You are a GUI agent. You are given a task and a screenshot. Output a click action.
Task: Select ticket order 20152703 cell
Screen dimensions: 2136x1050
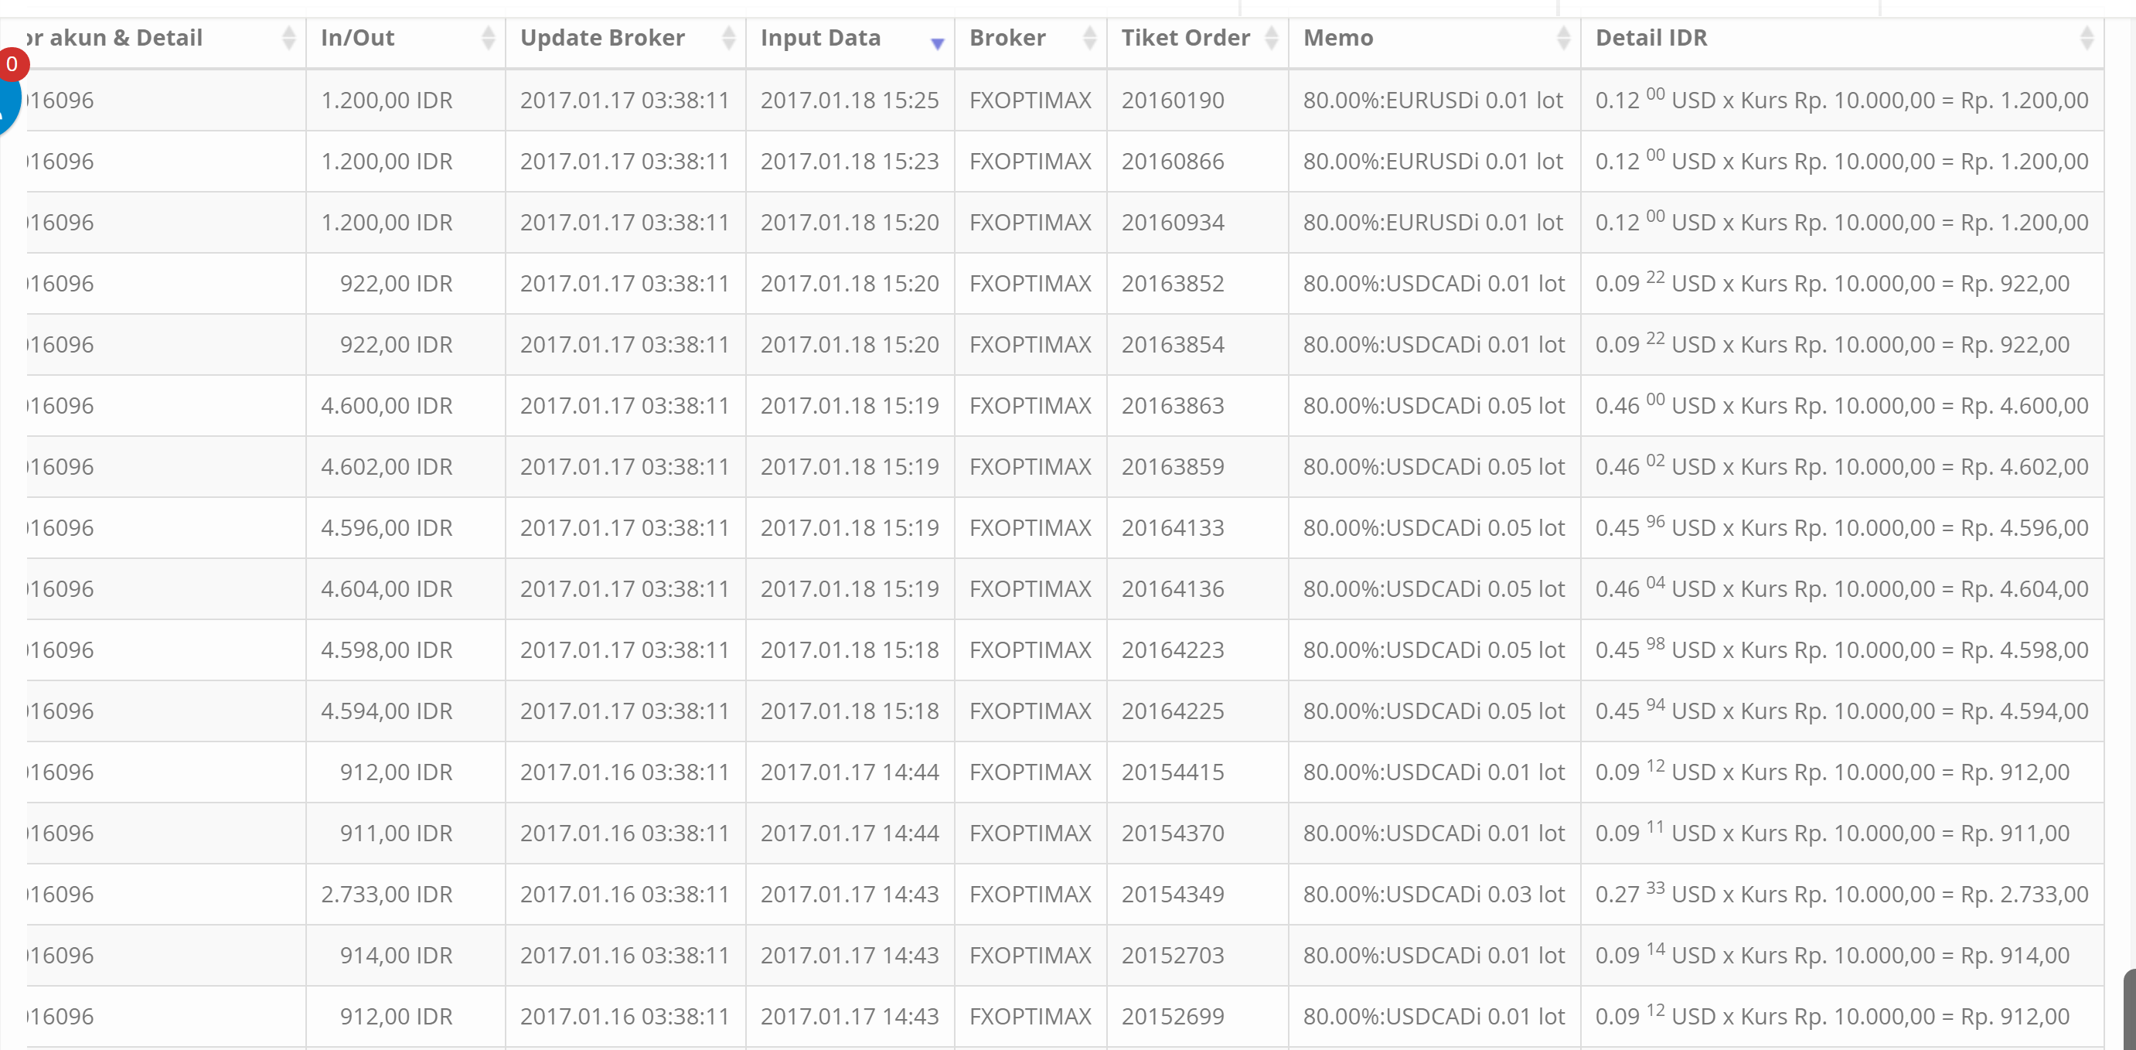coord(1198,956)
